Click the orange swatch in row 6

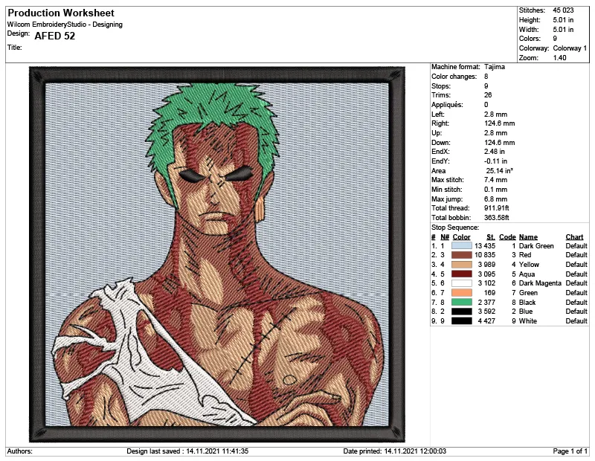(461, 292)
